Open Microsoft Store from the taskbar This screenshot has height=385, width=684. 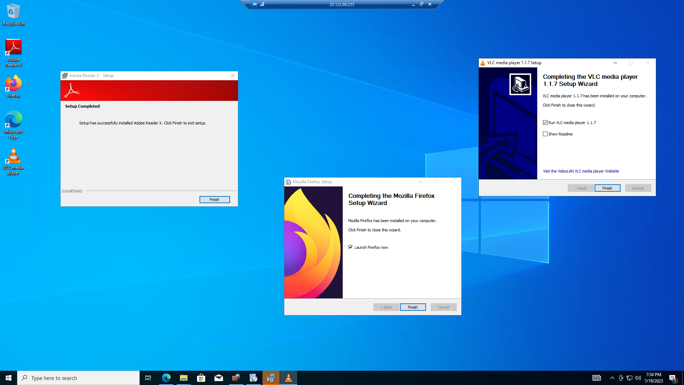pos(201,378)
